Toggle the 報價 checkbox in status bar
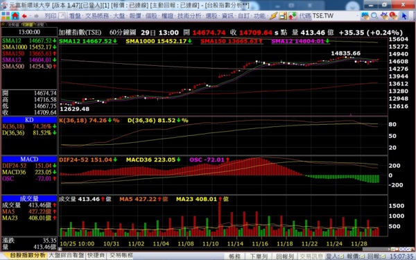 point(363,257)
